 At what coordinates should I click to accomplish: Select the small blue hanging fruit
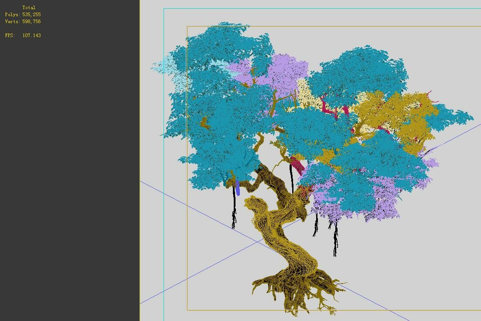(237, 189)
